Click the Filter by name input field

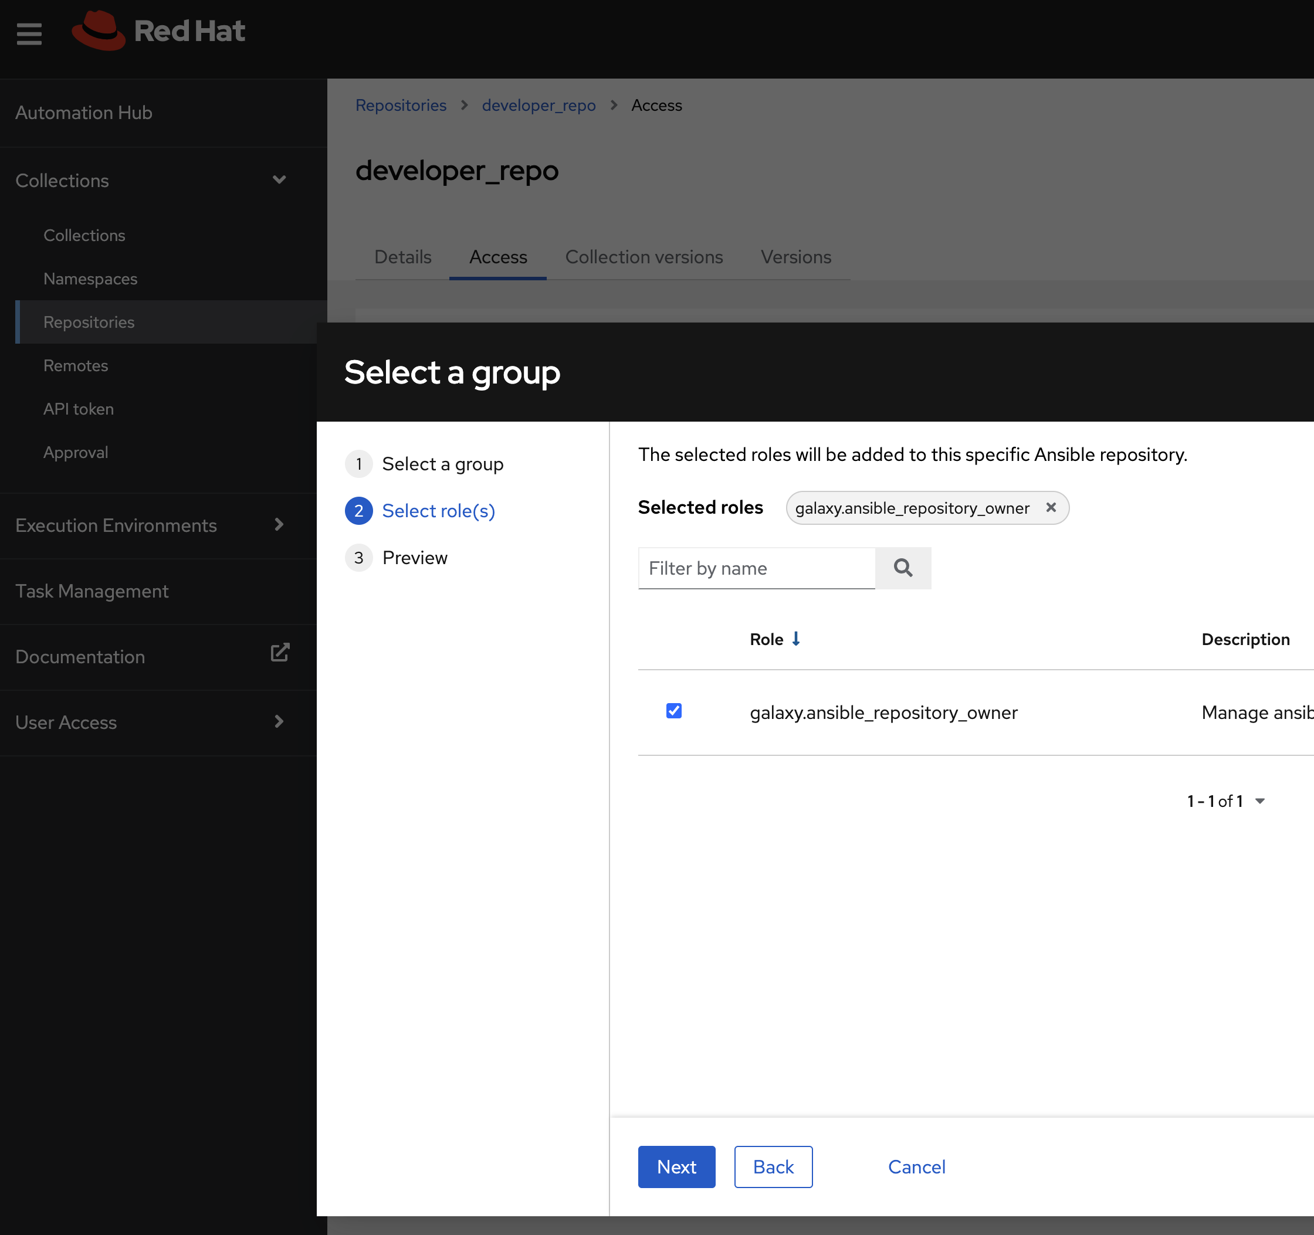(x=758, y=566)
